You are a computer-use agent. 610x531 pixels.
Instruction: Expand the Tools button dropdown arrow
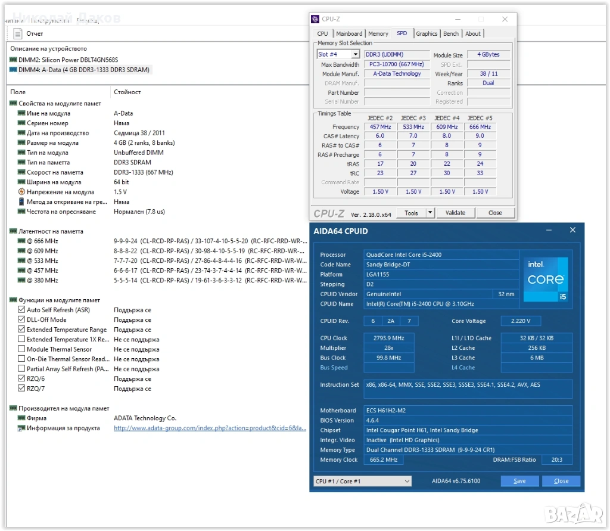pos(430,213)
